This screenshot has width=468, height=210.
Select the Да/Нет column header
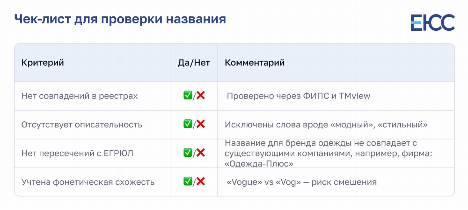click(194, 63)
